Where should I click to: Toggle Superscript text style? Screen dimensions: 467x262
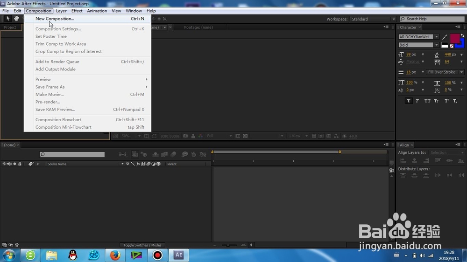click(446, 101)
